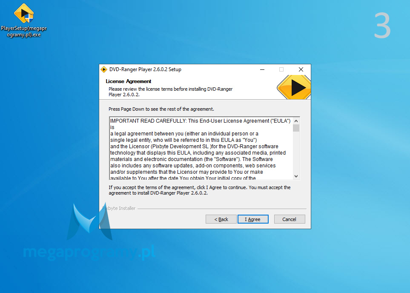Click the "If you accept the terms" instruction text

point(200,190)
